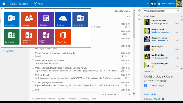
Task: Flag the Kredyt message
Action: [x=129, y=56]
